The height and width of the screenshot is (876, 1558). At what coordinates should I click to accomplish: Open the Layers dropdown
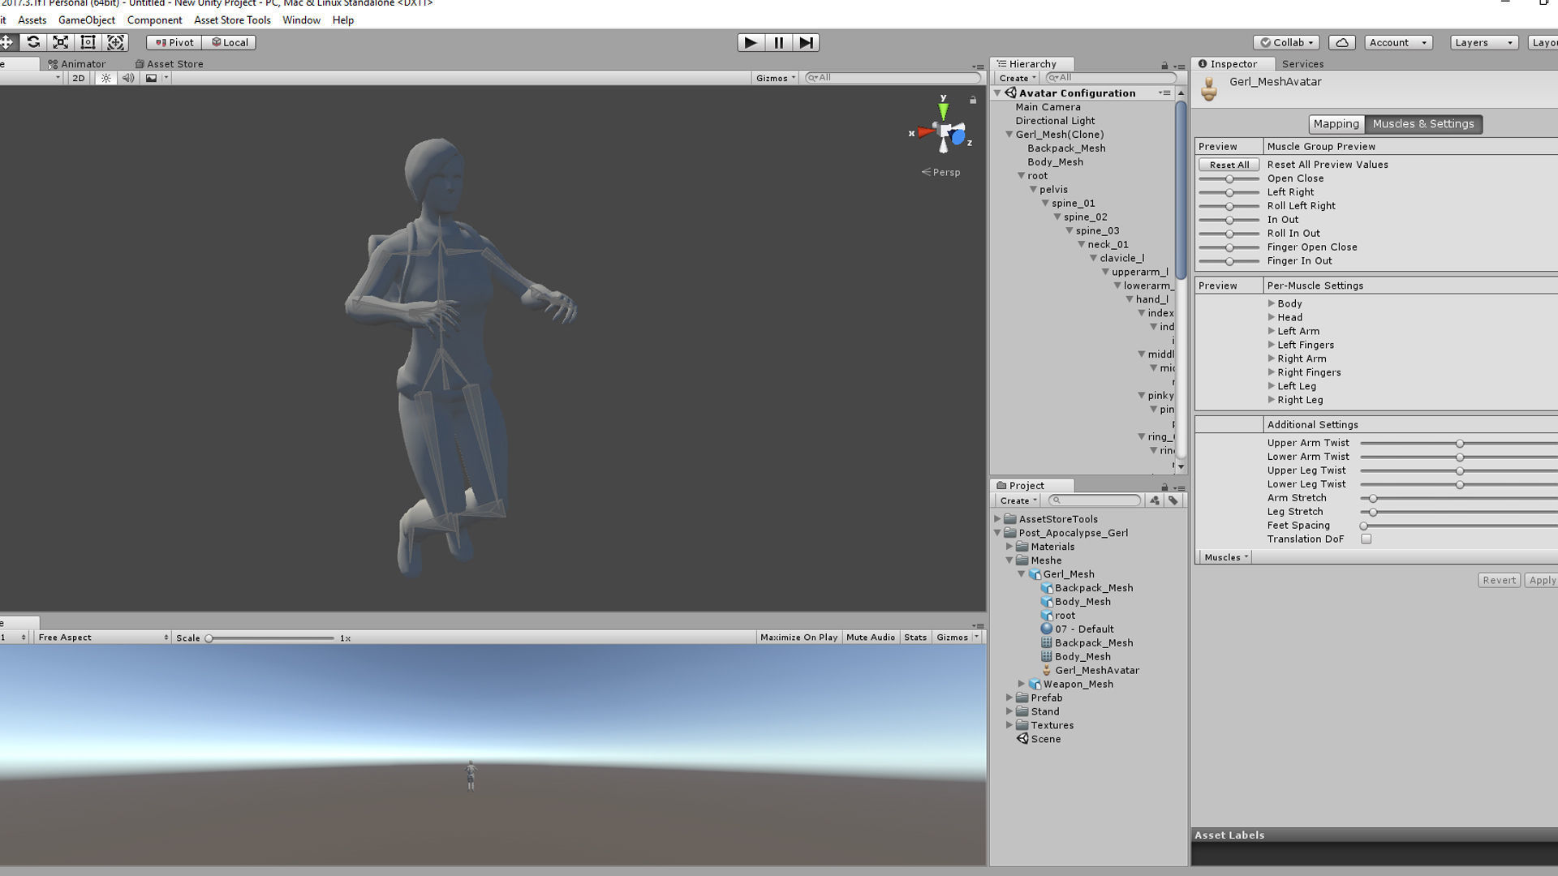[x=1483, y=42]
